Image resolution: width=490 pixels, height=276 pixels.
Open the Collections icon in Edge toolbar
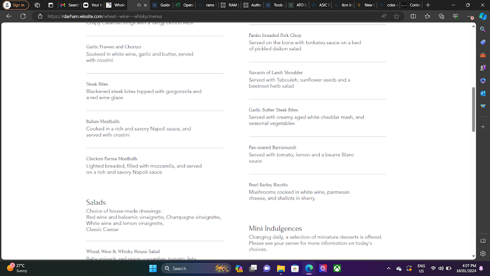click(x=441, y=16)
